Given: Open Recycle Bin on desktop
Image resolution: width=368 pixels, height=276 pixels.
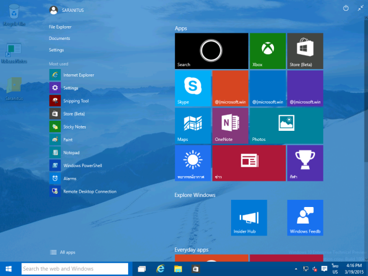Looking at the screenshot, I should pos(14,15).
